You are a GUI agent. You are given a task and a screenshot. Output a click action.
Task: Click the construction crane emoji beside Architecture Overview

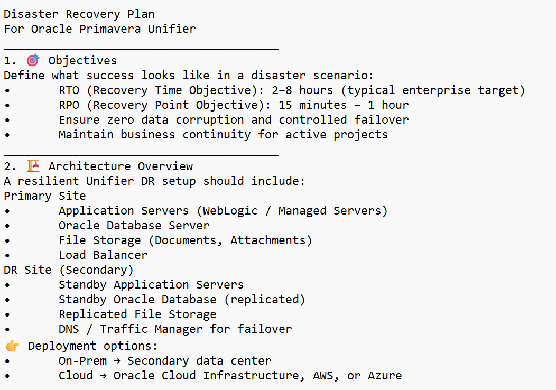pyautogui.click(x=33, y=166)
